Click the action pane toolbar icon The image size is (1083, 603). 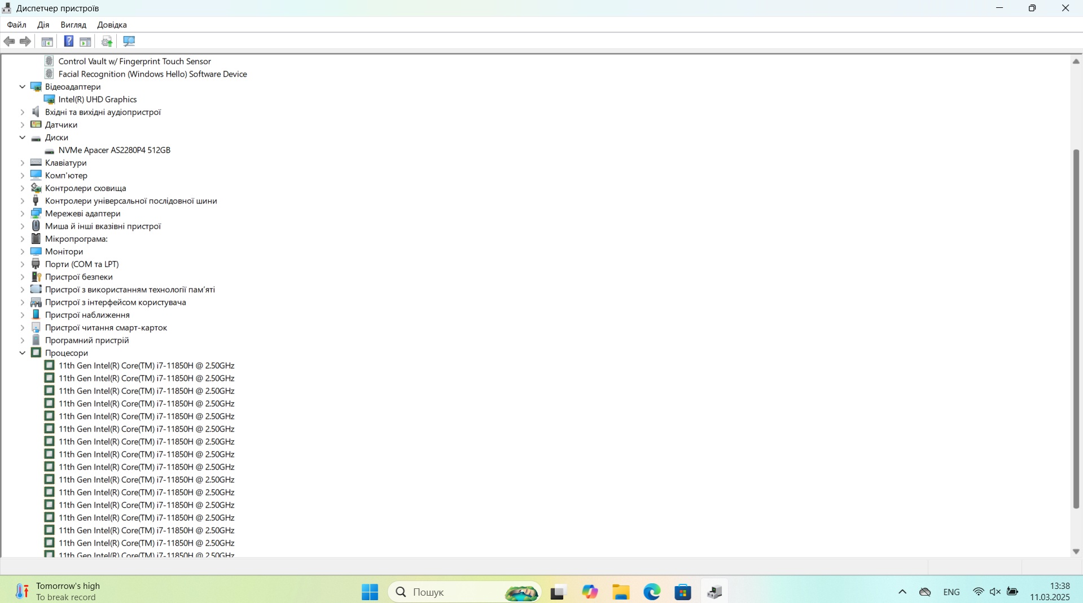[85, 42]
